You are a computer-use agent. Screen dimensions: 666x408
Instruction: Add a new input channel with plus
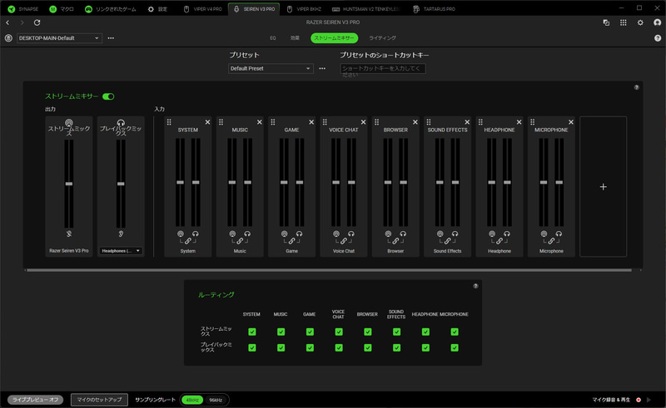(x=603, y=187)
